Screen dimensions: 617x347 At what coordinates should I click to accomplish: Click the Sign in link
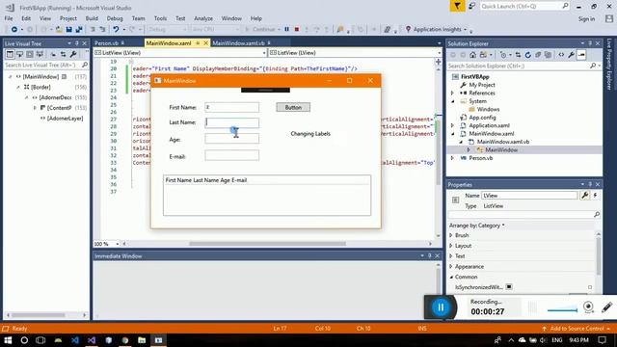click(586, 19)
